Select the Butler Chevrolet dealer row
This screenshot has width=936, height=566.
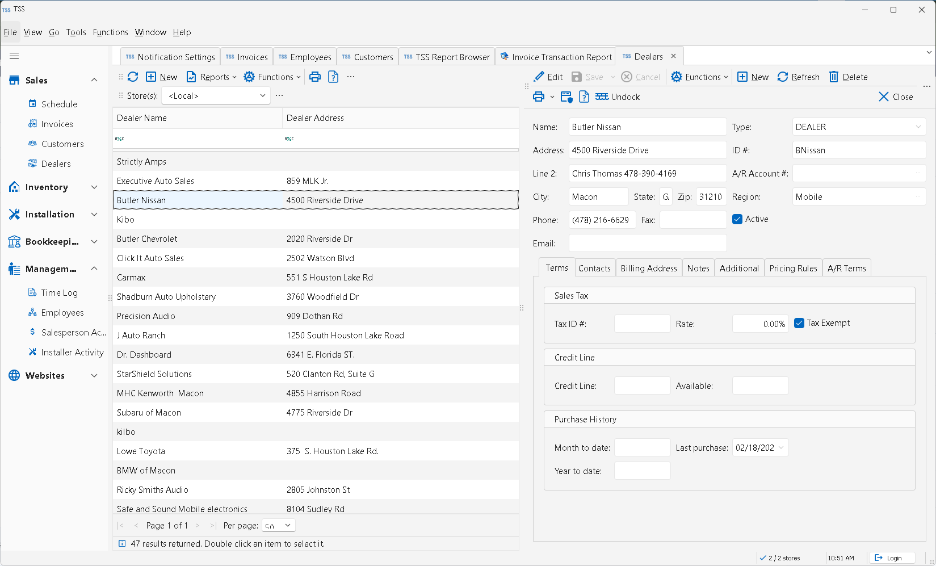click(316, 239)
